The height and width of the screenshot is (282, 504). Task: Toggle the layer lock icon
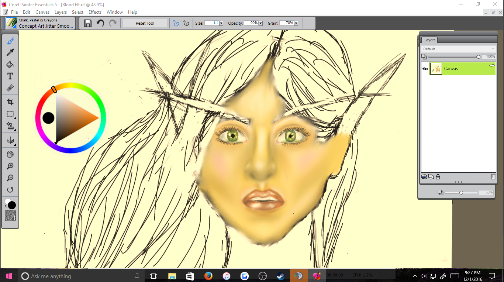[x=438, y=177]
